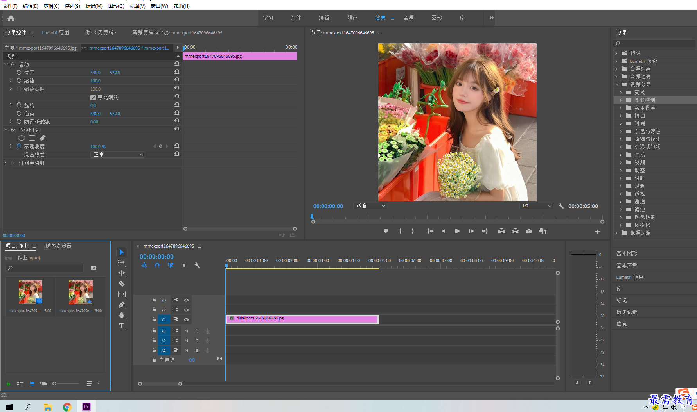Step back one frame in program monitor
This screenshot has width=697, height=412.
(444, 231)
